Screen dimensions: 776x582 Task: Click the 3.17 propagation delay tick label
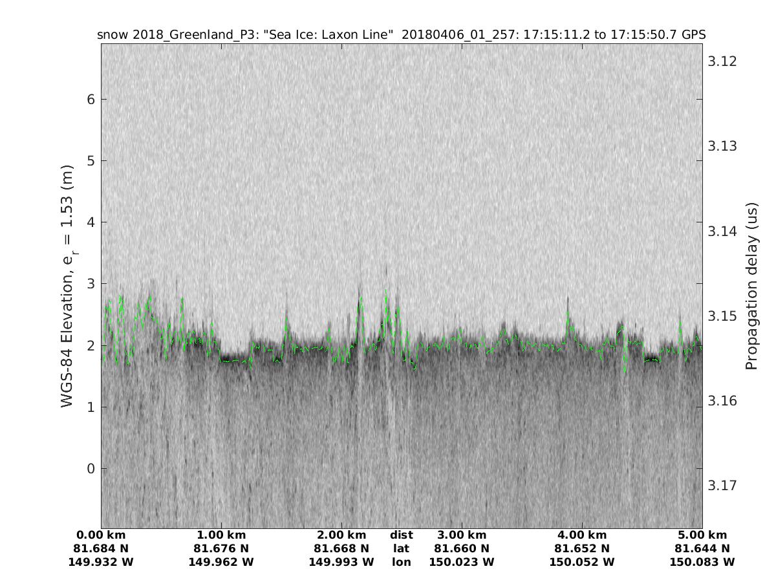722,485
